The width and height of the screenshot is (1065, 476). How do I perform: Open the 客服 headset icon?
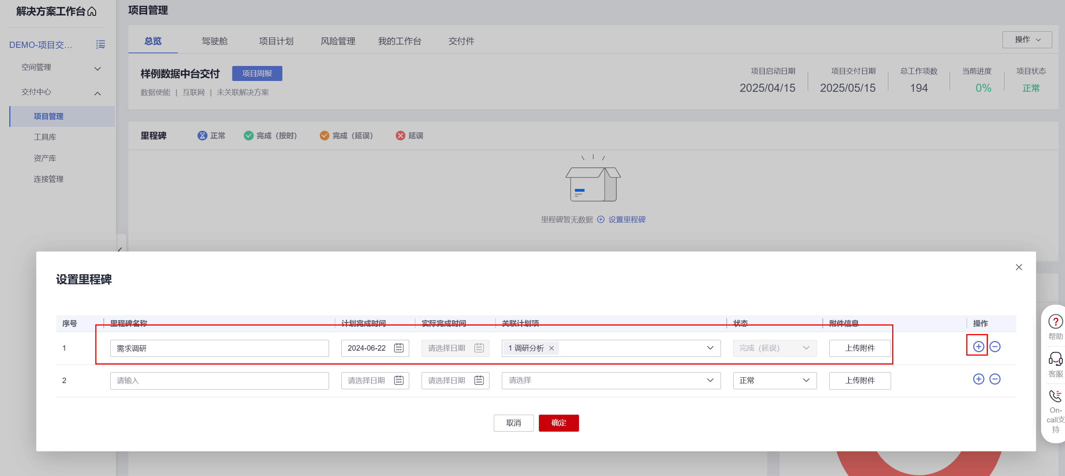pyautogui.click(x=1055, y=359)
